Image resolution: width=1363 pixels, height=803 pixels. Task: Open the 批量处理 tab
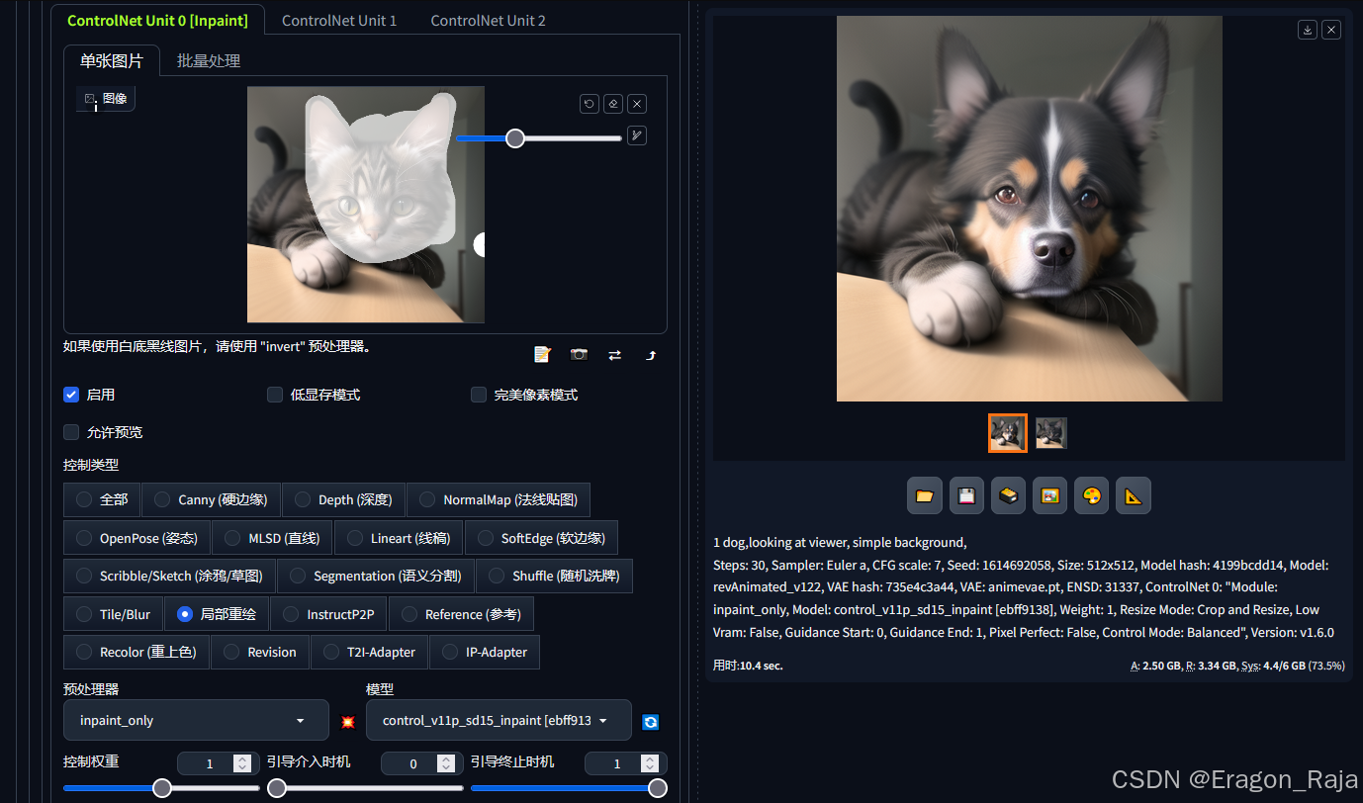pyautogui.click(x=209, y=60)
